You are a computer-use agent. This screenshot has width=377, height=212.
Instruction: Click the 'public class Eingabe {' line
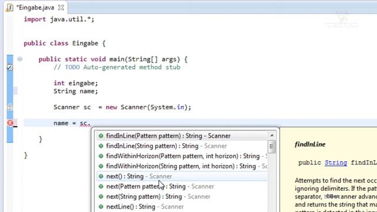(x=64, y=44)
